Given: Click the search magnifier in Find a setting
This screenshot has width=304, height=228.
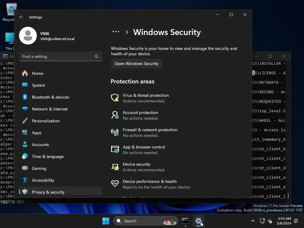Looking at the screenshot, I should pos(96,56).
